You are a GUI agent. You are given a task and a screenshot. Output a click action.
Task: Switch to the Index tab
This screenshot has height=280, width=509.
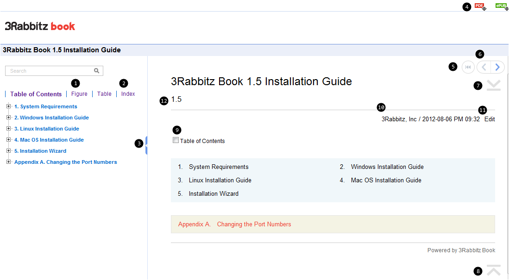coord(128,94)
